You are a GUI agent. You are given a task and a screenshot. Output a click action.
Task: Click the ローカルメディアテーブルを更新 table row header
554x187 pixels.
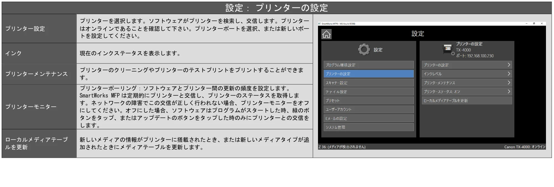click(39, 143)
